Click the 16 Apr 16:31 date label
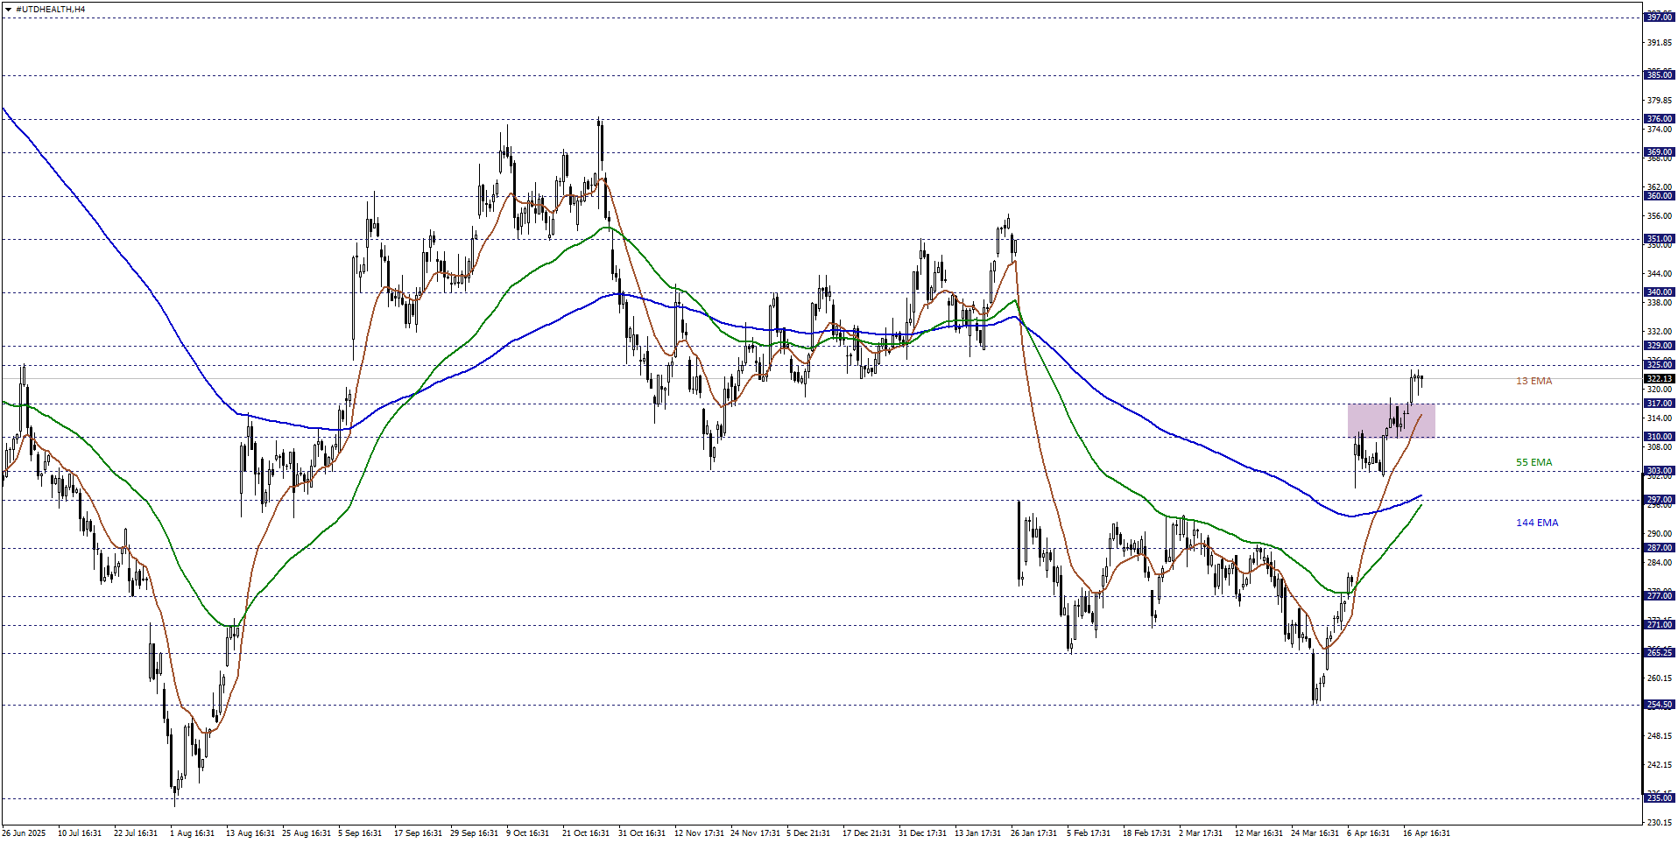 (1428, 833)
